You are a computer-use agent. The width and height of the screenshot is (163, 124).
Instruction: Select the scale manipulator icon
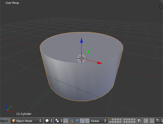(87, 121)
